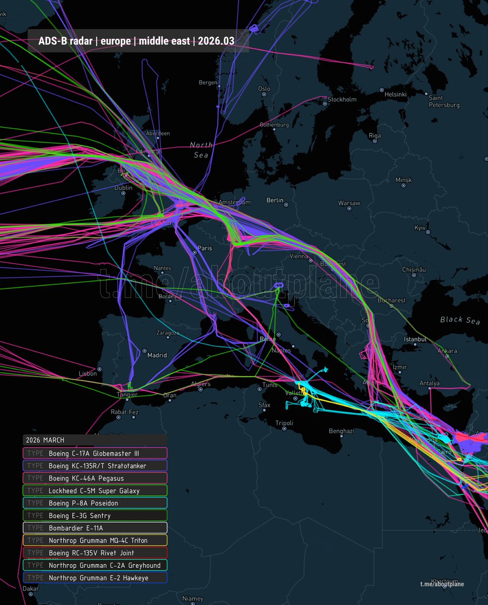Choose Lockheed C-5M Super Galaxy legend entry
The image size is (488, 605).
pyautogui.click(x=95, y=491)
